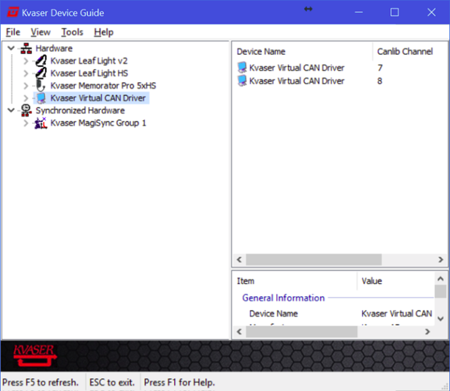This screenshot has width=450, height=391.
Task: Click the Kvaser logo in the bottom banner
Action: pyautogui.click(x=35, y=356)
